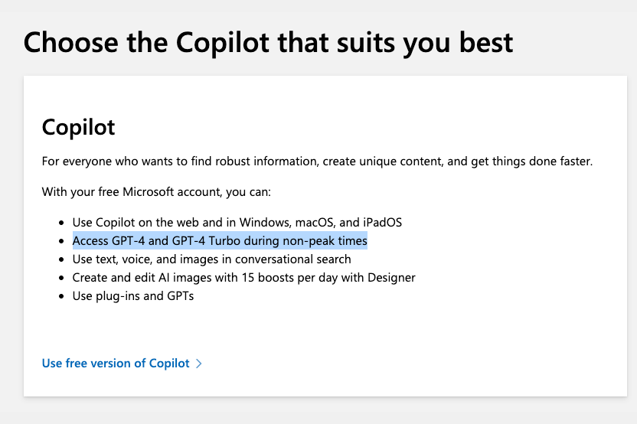Click the bullet dot before 'Use Copilot on the web'
The height and width of the screenshot is (424, 637).
tap(62, 223)
